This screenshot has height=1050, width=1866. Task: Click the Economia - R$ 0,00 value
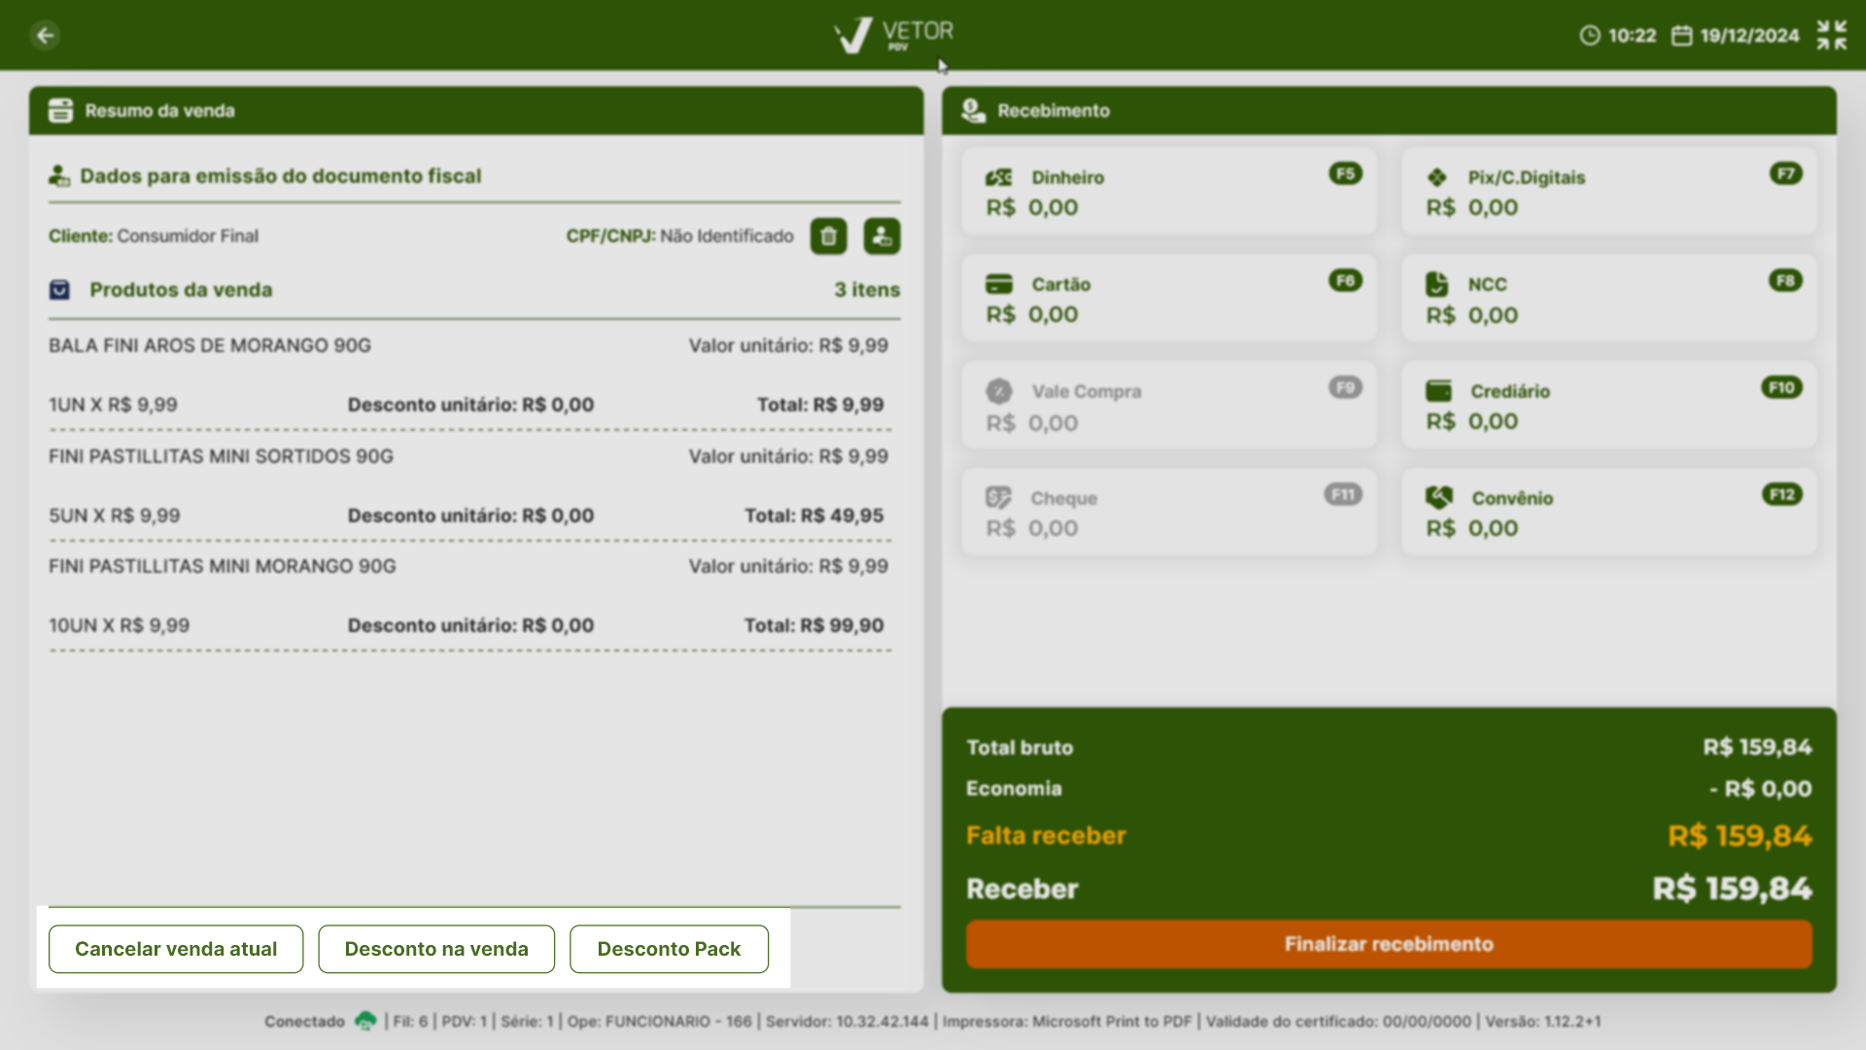1761,788
